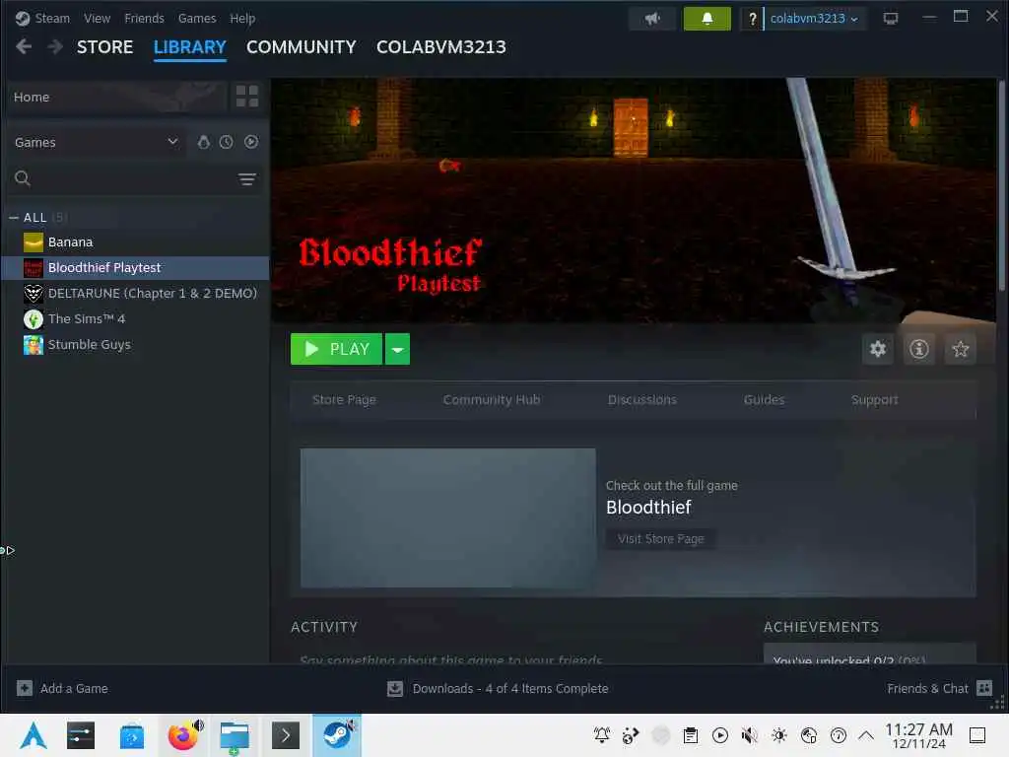Open Friends & Chat

(939, 689)
